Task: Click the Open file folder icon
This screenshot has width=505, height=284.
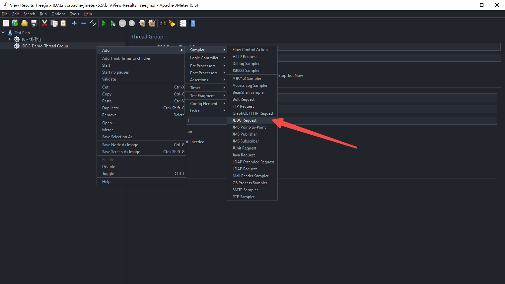Action: tap(25, 23)
